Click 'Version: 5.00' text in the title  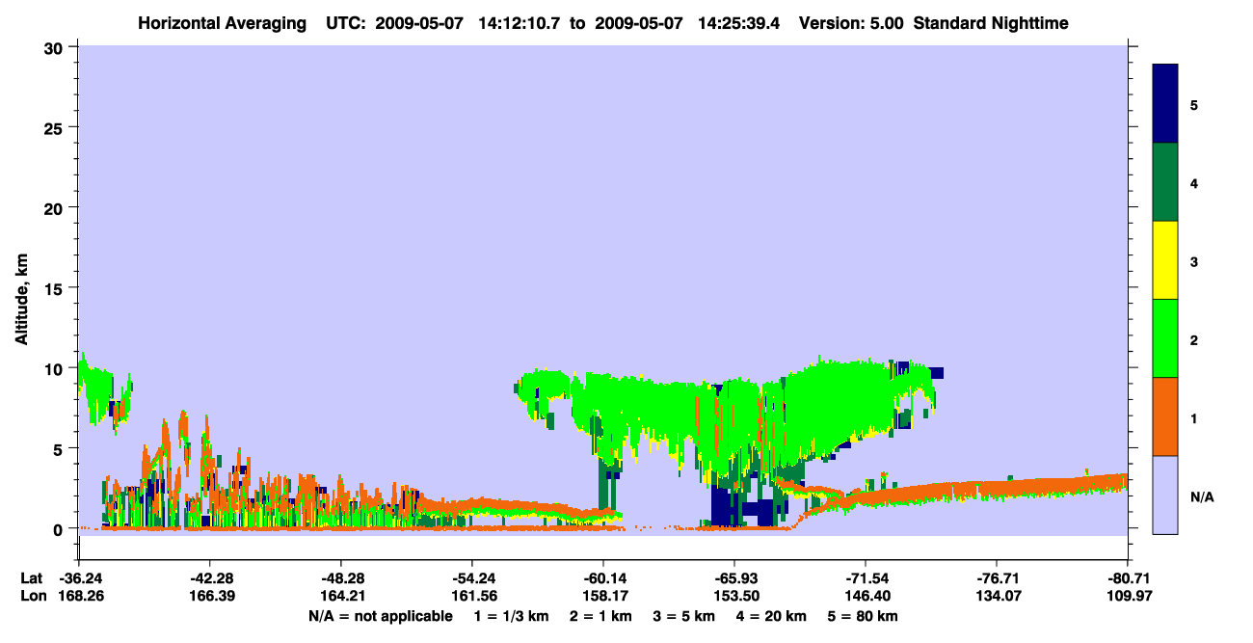[849, 22]
